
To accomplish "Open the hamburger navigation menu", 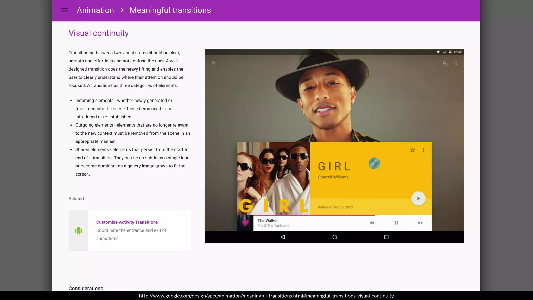I will (x=65, y=10).
